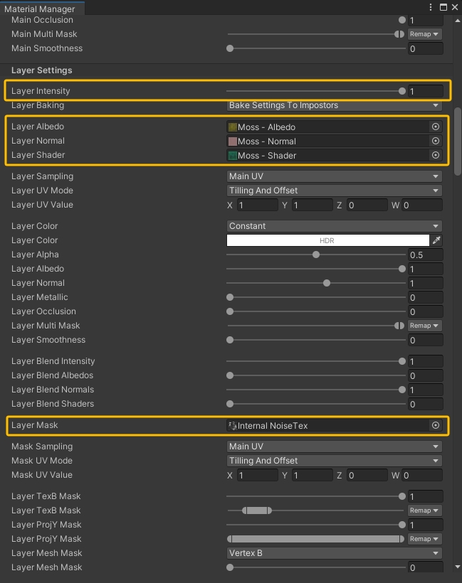The height and width of the screenshot is (583, 462).
Task: Click the Layer Blend Shaders slider handle
Action: click(x=230, y=404)
